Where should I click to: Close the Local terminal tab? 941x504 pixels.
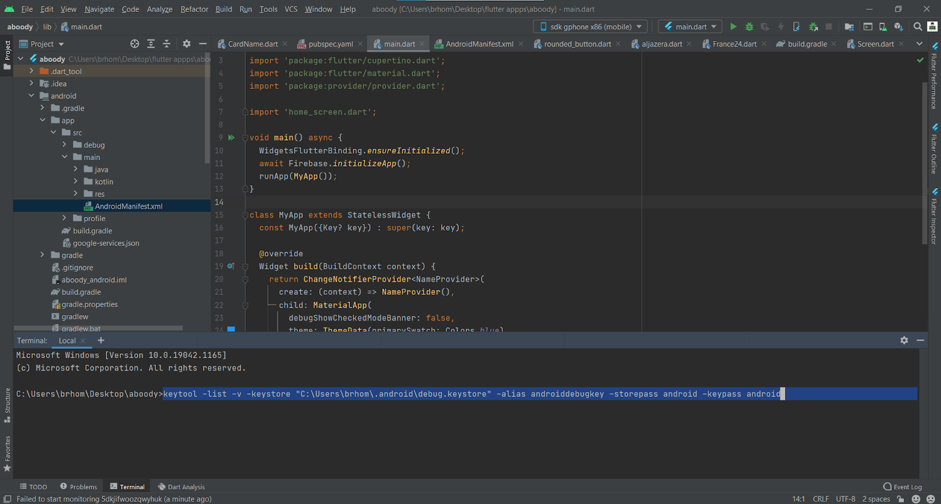tap(83, 341)
